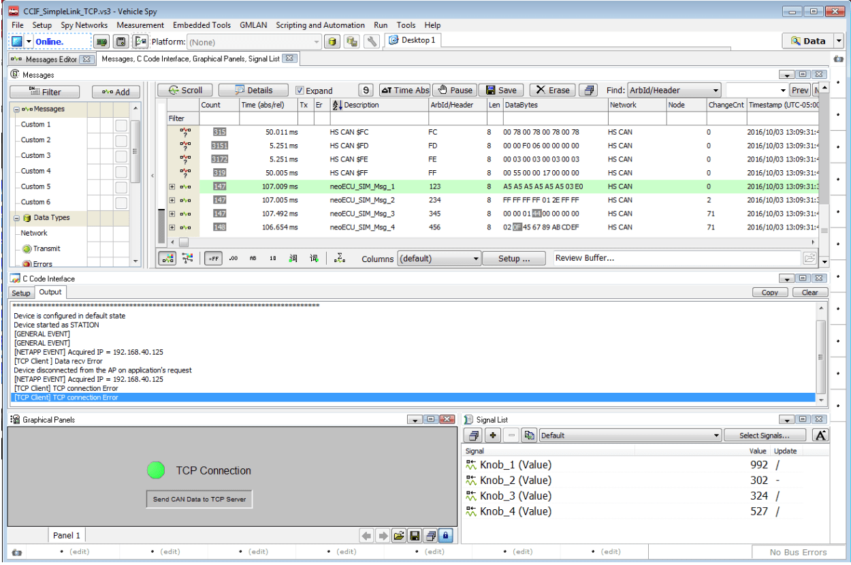
Task: Expand the neoECU_SIM_Msg_2 message row
Action: pyautogui.click(x=172, y=200)
